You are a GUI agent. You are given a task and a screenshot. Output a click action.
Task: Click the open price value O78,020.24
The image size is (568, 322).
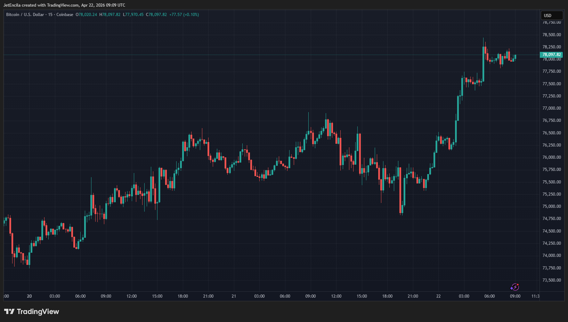pos(87,15)
